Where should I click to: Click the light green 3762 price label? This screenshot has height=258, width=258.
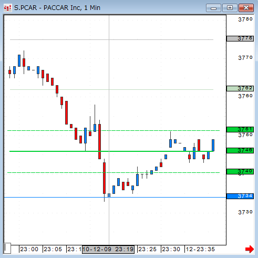(x=240, y=88)
